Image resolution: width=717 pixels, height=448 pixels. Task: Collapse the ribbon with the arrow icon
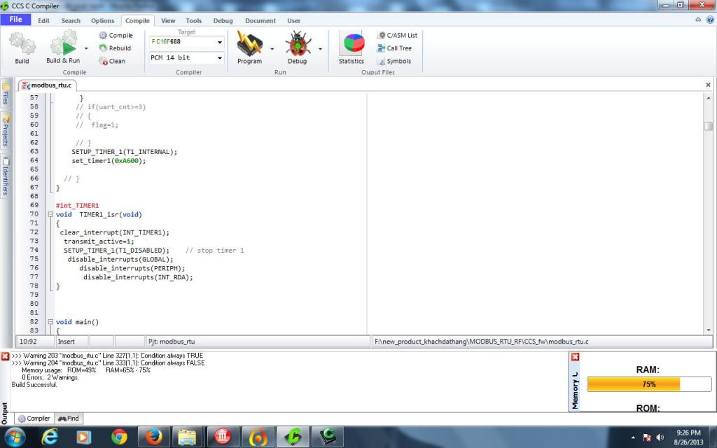[x=698, y=20]
